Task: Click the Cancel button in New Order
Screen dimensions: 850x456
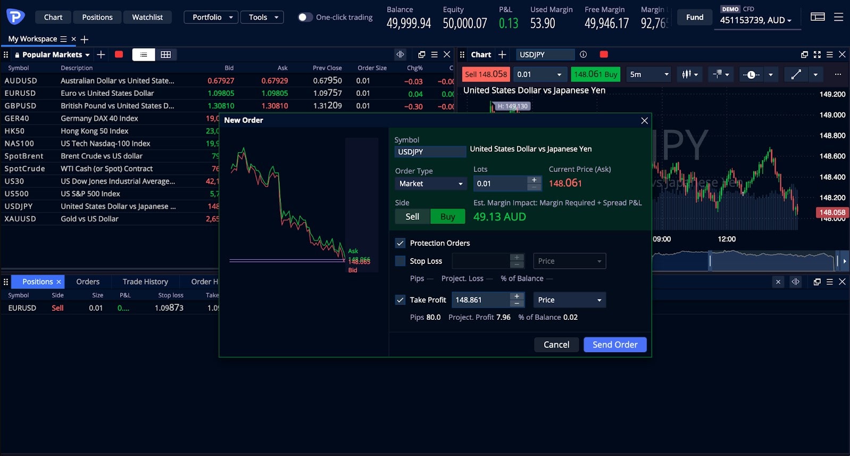Action: (556, 345)
